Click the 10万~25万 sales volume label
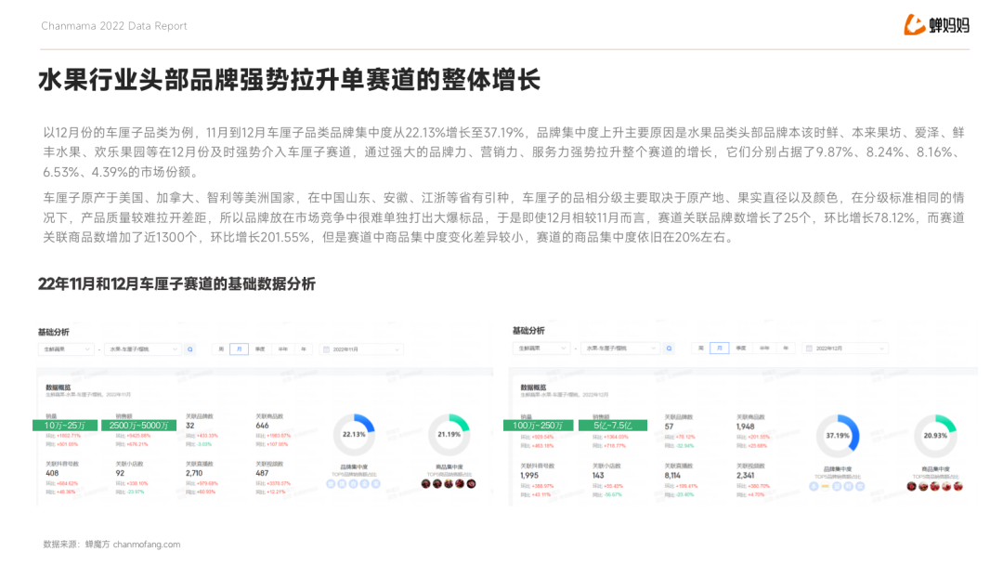Image resolution: width=1003 pixels, height=565 pixels. (x=65, y=426)
